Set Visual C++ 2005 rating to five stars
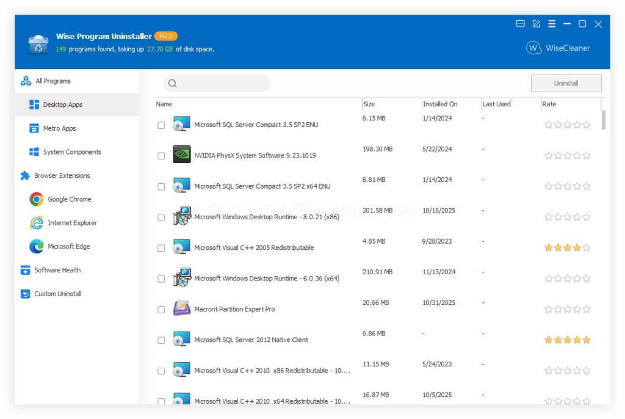Image resolution: width=625 pixels, height=419 pixels. [x=587, y=248]
